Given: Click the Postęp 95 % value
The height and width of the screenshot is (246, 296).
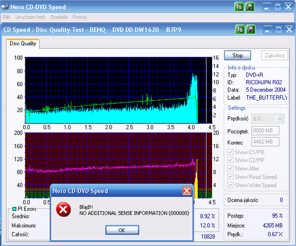Looking at the screenshot, I should (x=277, y=216).
